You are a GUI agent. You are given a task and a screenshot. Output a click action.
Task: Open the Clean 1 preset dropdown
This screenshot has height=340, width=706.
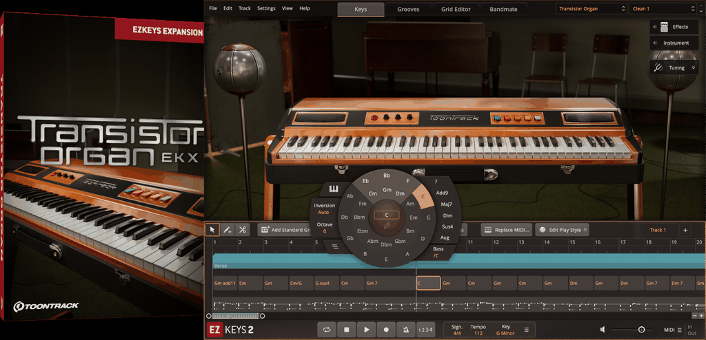[665, 9]
